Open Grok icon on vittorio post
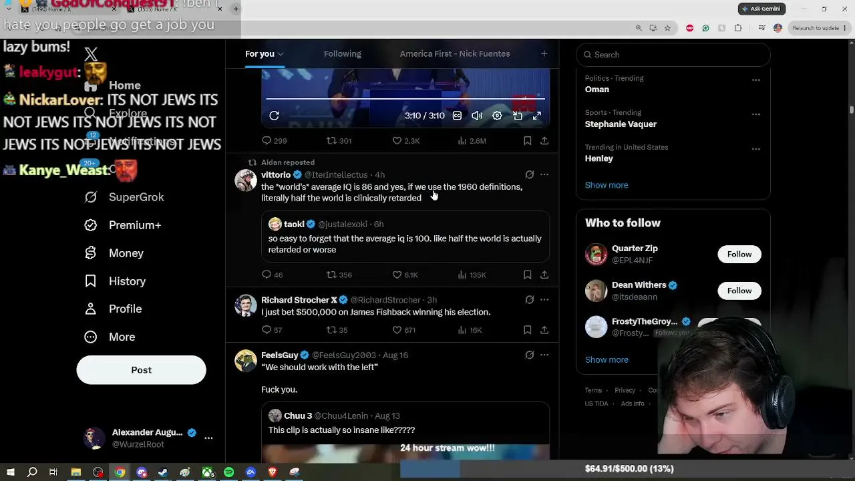This screenshot has height=481, width=855. (x=529, y=174)
